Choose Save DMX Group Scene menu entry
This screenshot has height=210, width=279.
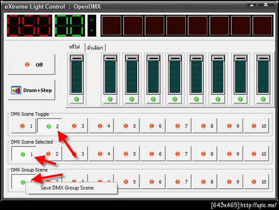click(x=72, y=188)
